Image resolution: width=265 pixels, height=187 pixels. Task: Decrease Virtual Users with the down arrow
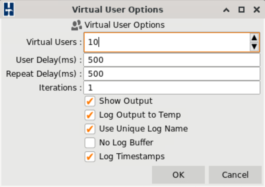(x=254, y=47)
